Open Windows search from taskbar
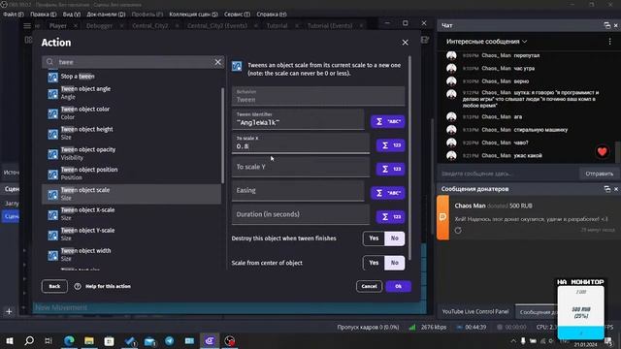 pyautogui.click(x=29, y=340)
